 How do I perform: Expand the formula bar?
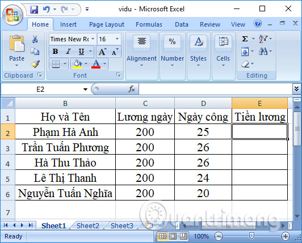coord(297,89)
